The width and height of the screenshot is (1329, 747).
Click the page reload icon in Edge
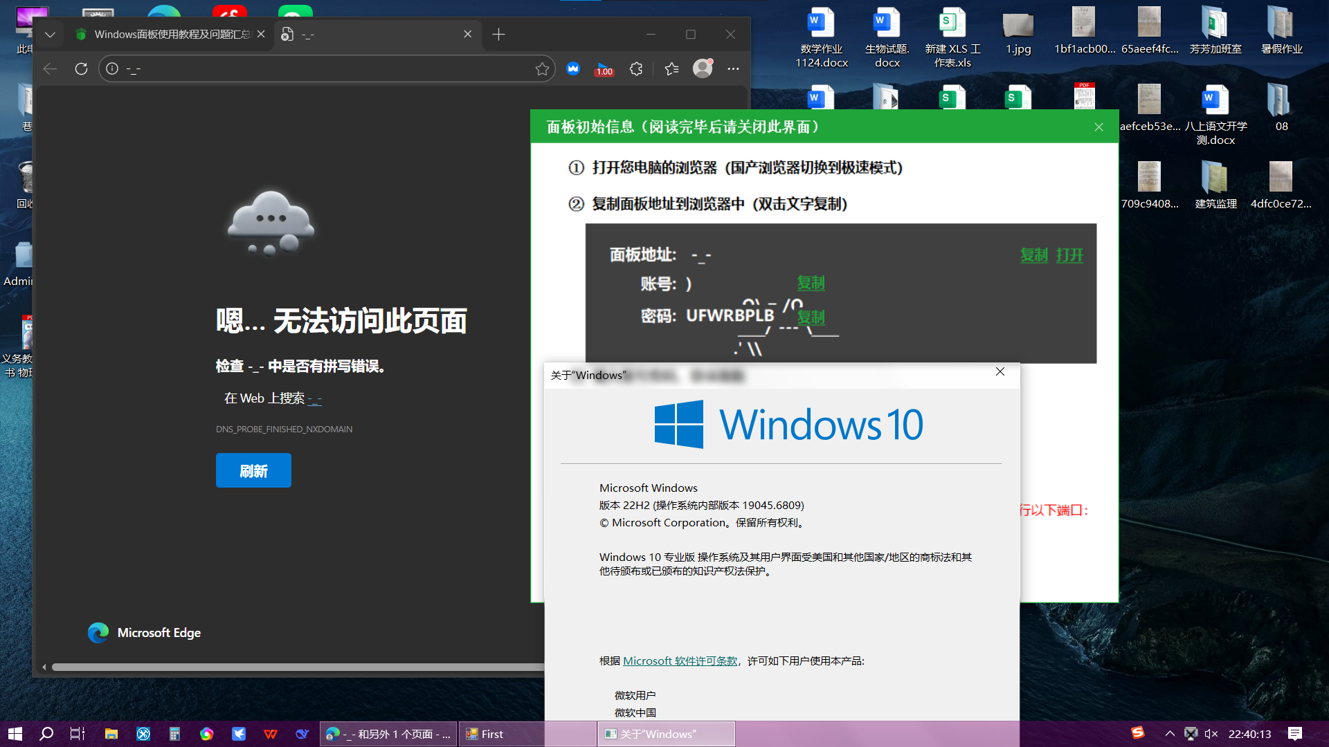81,68
